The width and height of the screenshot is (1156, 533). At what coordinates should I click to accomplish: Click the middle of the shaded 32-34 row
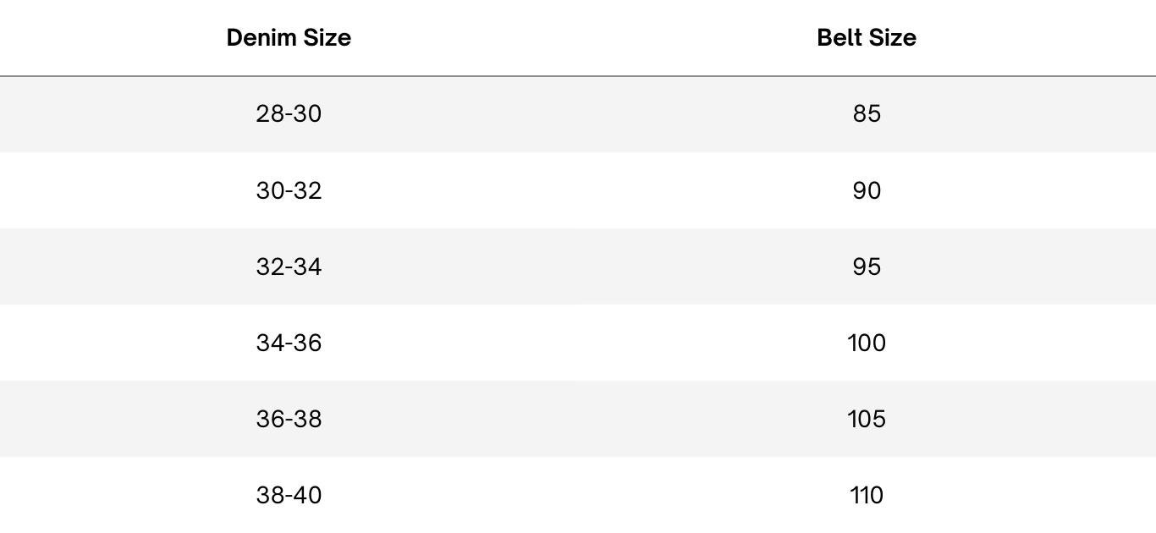[578, 266]
